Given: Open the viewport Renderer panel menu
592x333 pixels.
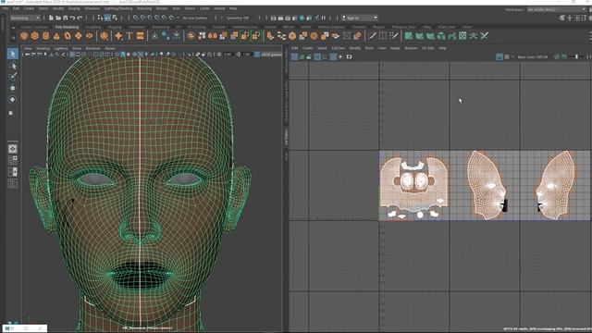Looking at the screenshot, I should [92, 48].
